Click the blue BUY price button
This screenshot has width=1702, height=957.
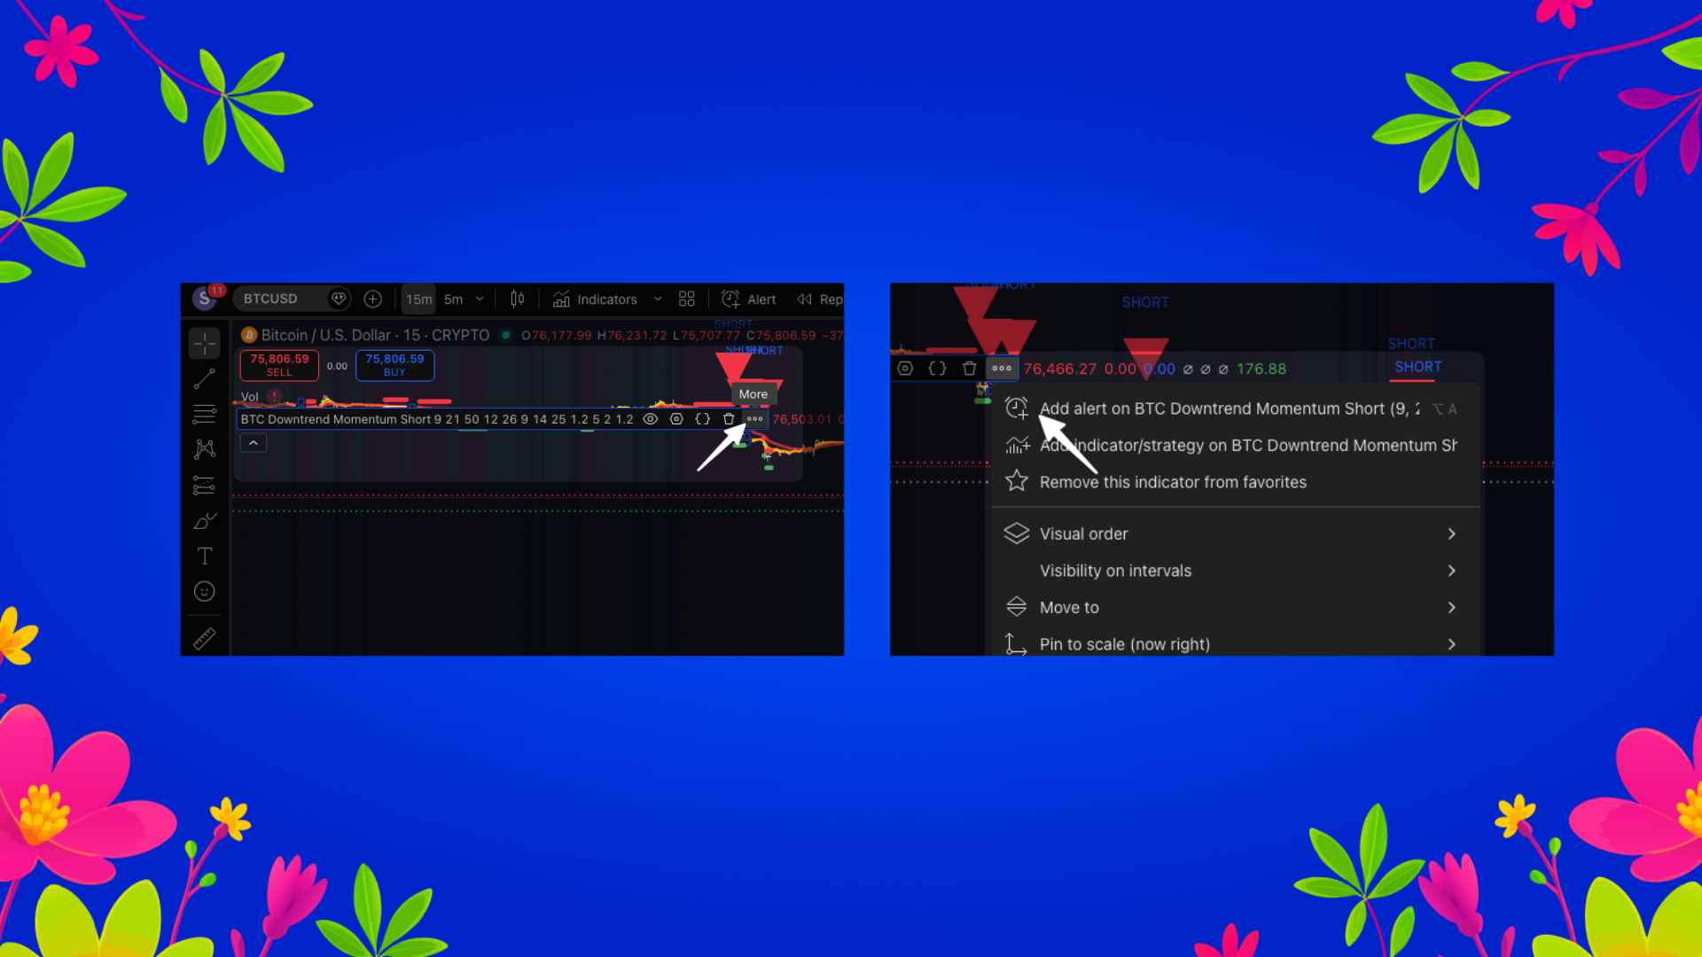(394, 365)
